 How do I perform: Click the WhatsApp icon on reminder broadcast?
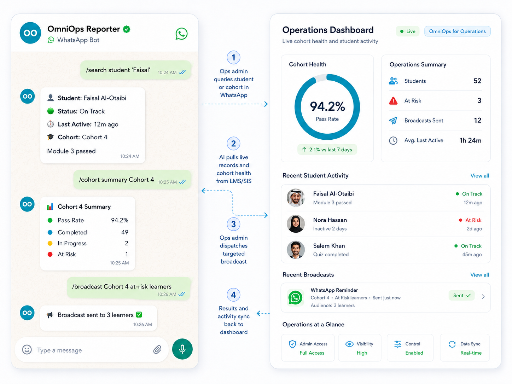295,297
